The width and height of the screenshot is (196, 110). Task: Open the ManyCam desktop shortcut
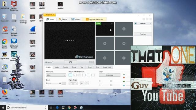(x=5, y=68)
